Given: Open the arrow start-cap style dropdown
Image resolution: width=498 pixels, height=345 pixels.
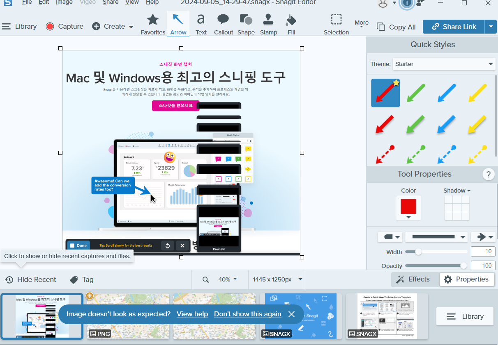Looking at the screenshot, I should [390, 237].
